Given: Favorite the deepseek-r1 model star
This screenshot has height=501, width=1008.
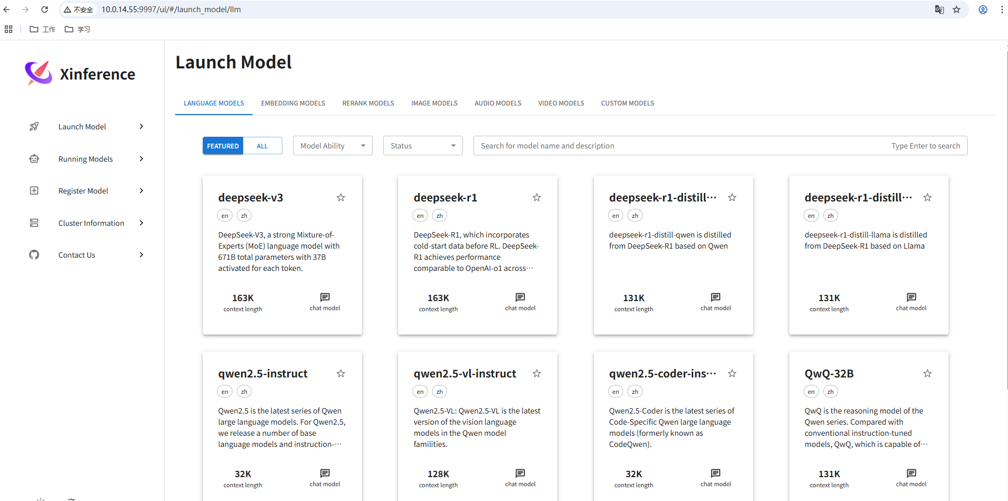Looking at the screenshot, I should (537, 197).
